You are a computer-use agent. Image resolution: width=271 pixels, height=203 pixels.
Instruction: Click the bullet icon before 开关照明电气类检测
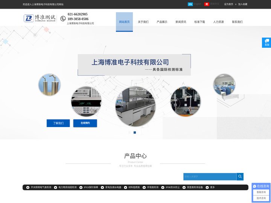[28, 188]
